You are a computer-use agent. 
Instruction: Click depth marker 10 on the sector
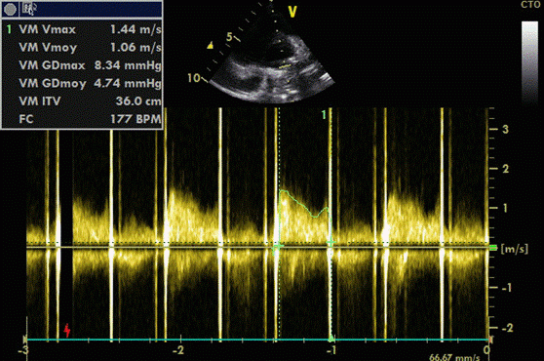[194, 78]
